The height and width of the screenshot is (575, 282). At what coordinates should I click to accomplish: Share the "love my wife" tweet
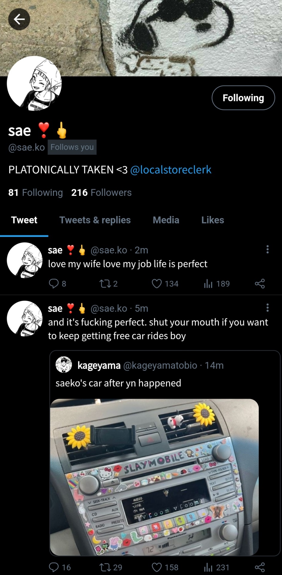(x=260, y=283)
